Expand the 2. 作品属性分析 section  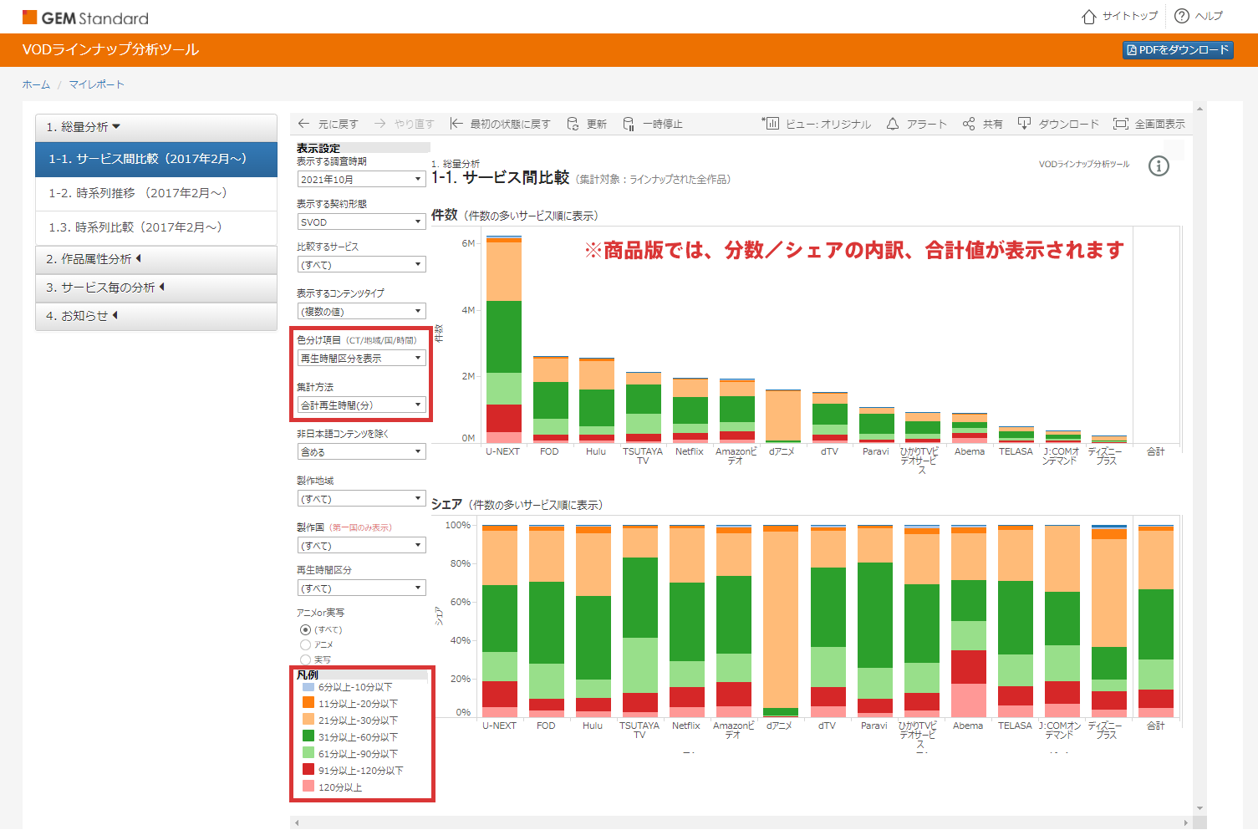pyautogui.click(x=156, y=259)
